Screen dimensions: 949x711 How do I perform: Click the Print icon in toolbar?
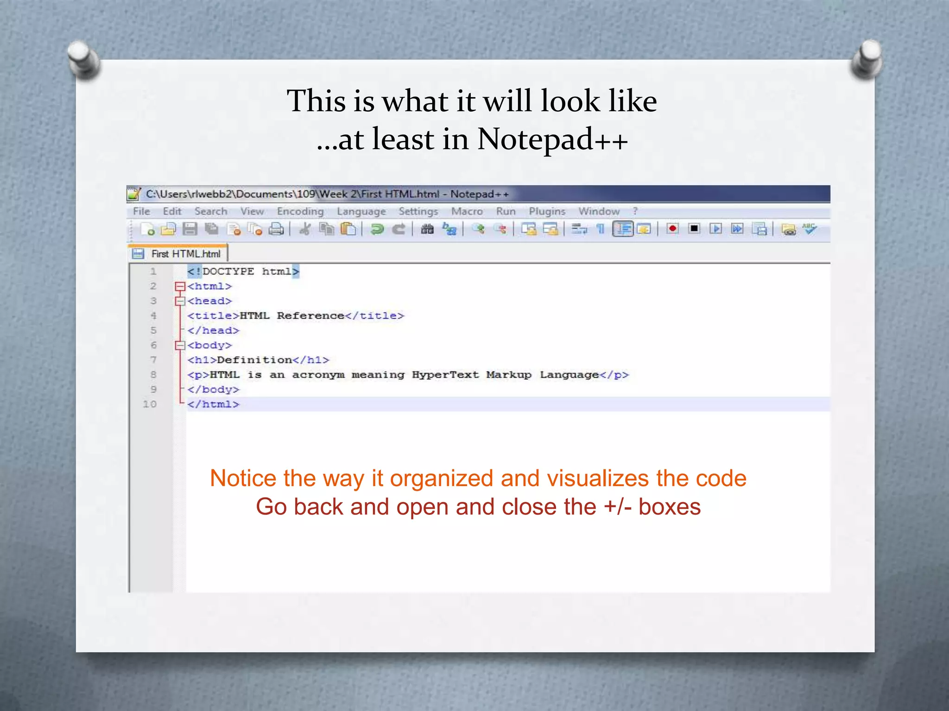pos(276,229)
